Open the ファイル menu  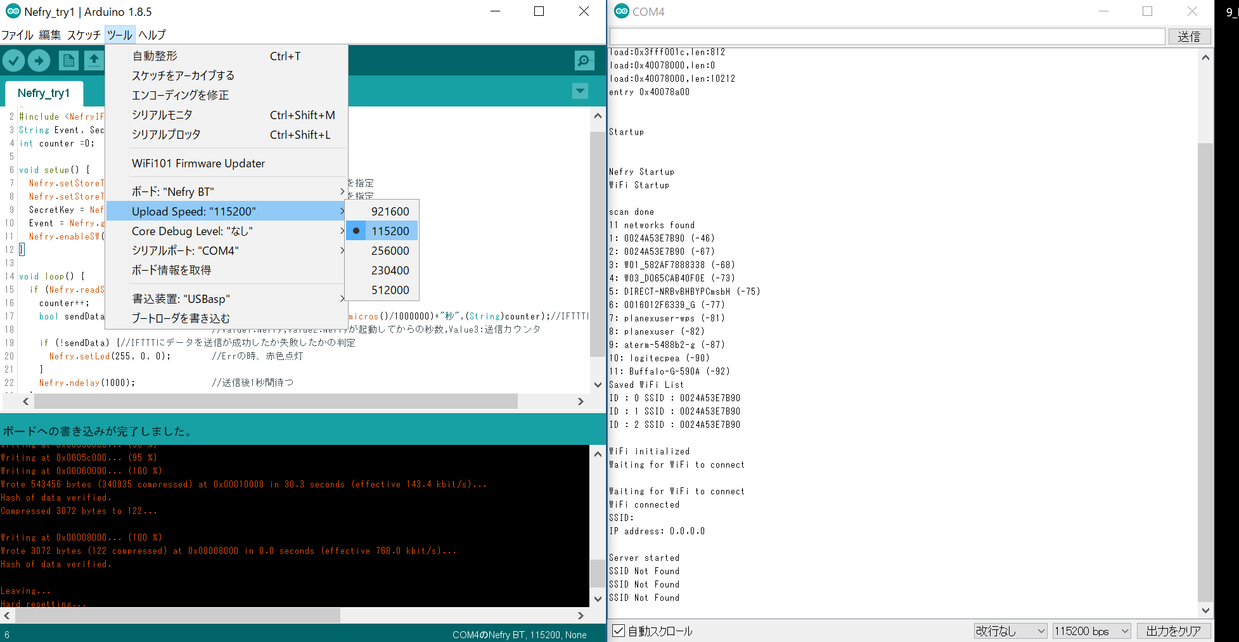(x=17, y=35)
